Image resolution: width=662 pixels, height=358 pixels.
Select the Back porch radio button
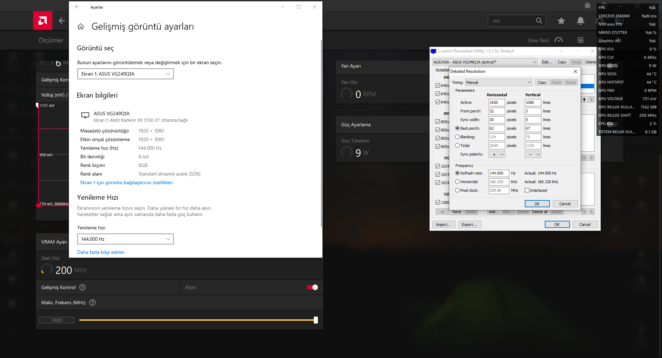(x=457, y=128)
